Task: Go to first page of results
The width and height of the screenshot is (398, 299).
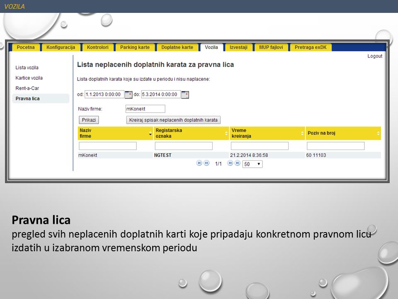Action: coord(199,163)
